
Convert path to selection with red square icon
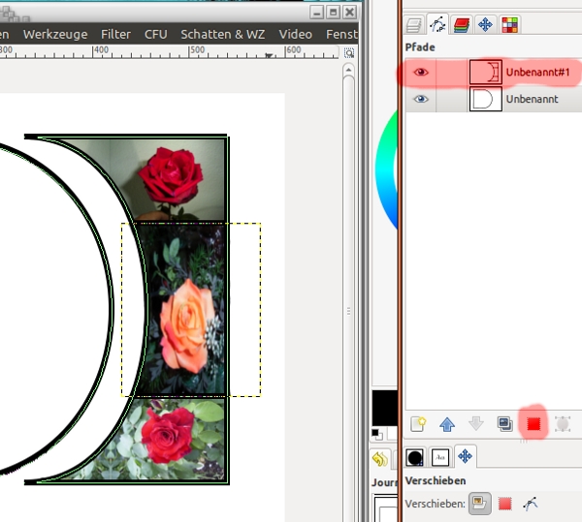533,424
